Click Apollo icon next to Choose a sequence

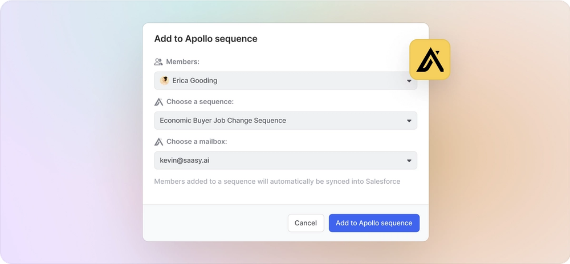click(158, 102)
